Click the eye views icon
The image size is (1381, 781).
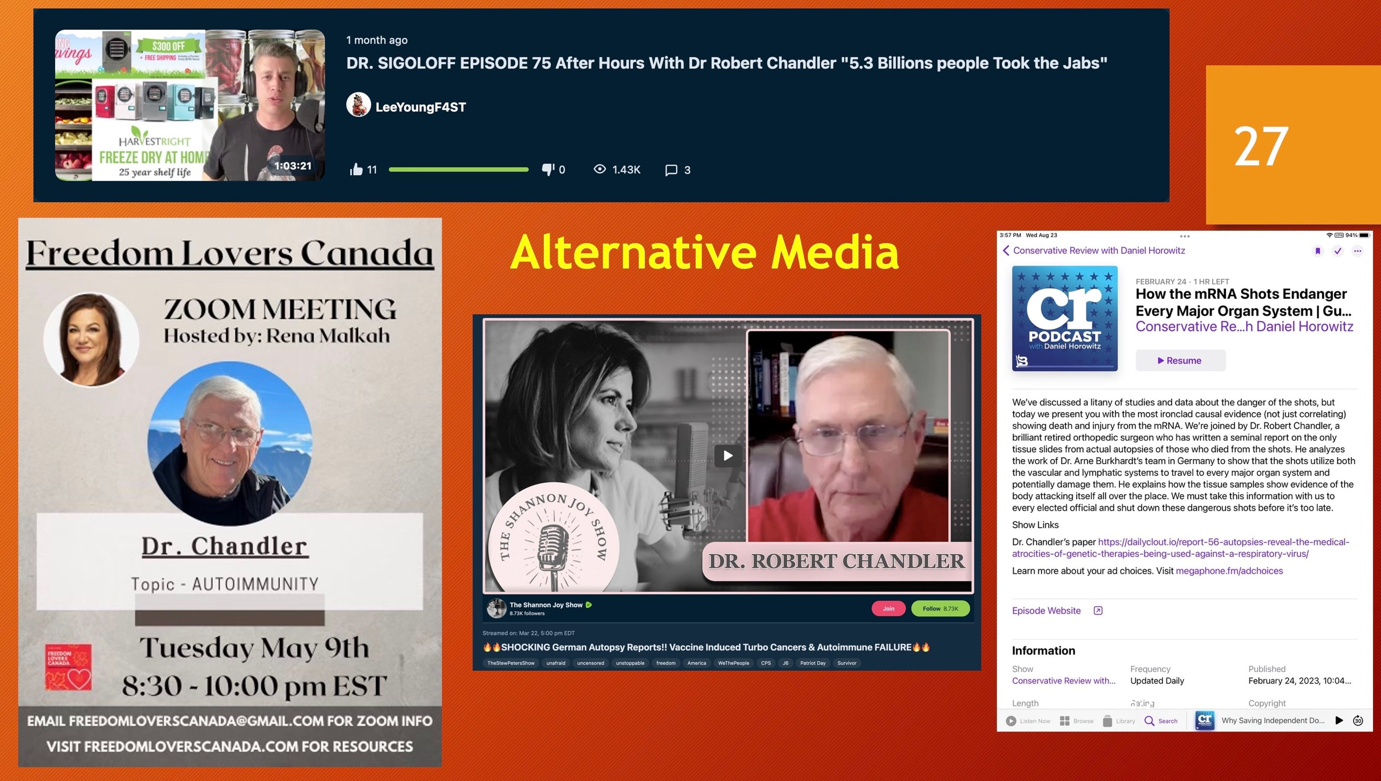[x=600, y=169]
